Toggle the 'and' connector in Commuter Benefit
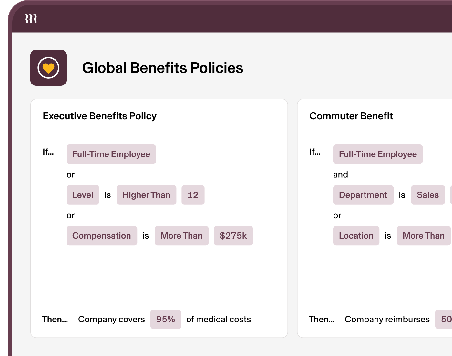 click(x=341, y=174)
